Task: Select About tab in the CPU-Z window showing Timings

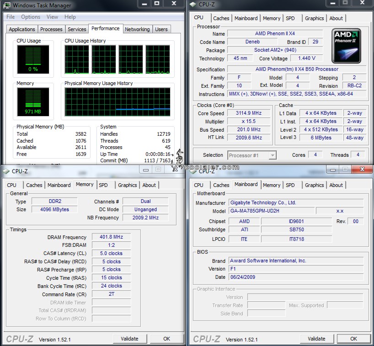Action: pyautogui.click(x=149, y=185)
